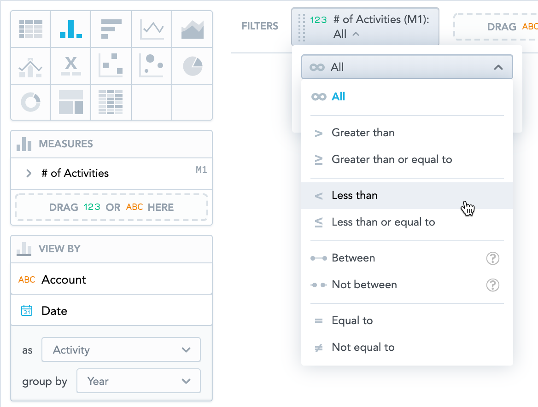Viewport: 538px width, 407px height.
Task: Pick the stacked area chart icon
Action: [x=192, y=29]
